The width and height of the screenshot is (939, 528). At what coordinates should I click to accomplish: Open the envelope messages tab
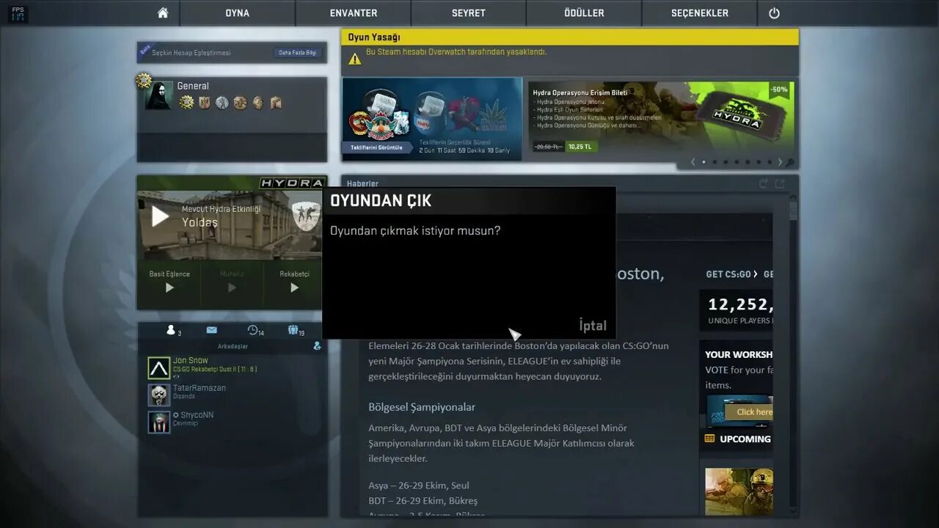(211, 330)
